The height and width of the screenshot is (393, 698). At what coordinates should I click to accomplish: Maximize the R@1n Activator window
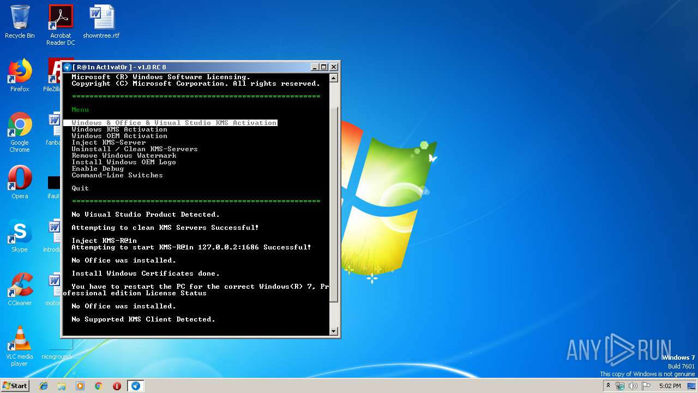point(323,67)
